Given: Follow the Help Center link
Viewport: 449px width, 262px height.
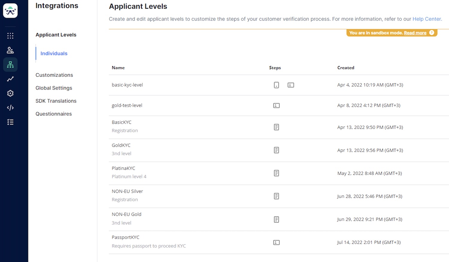Looking at the screenshot, I should point(427,19).
